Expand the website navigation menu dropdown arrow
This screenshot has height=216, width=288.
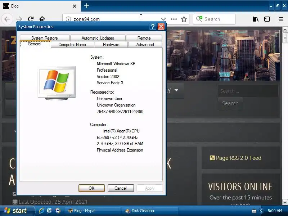click(x=176, y=90)
